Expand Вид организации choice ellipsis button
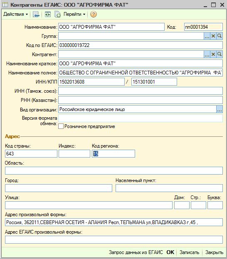 point(220,109)
